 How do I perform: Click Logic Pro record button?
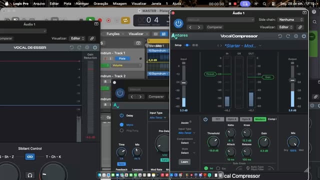[x=100, y=20]
